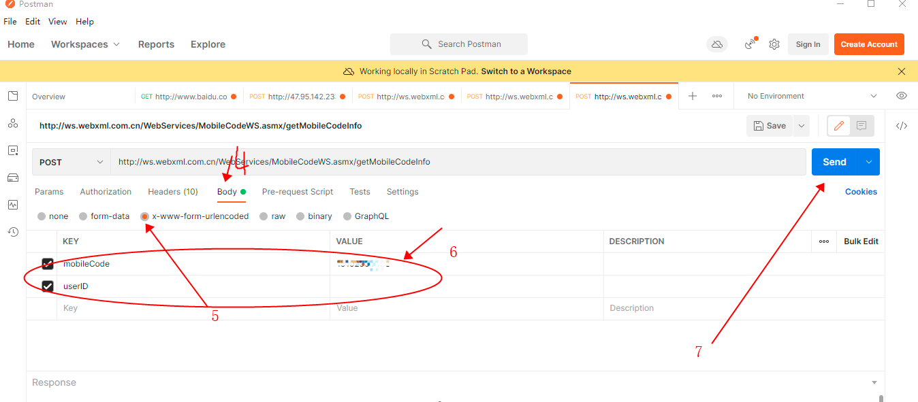Image resolution: width=918 pixels, height=402 pixels.
Task: Click the Environment quick look eye icon
Action: click(x=902, y=96)
